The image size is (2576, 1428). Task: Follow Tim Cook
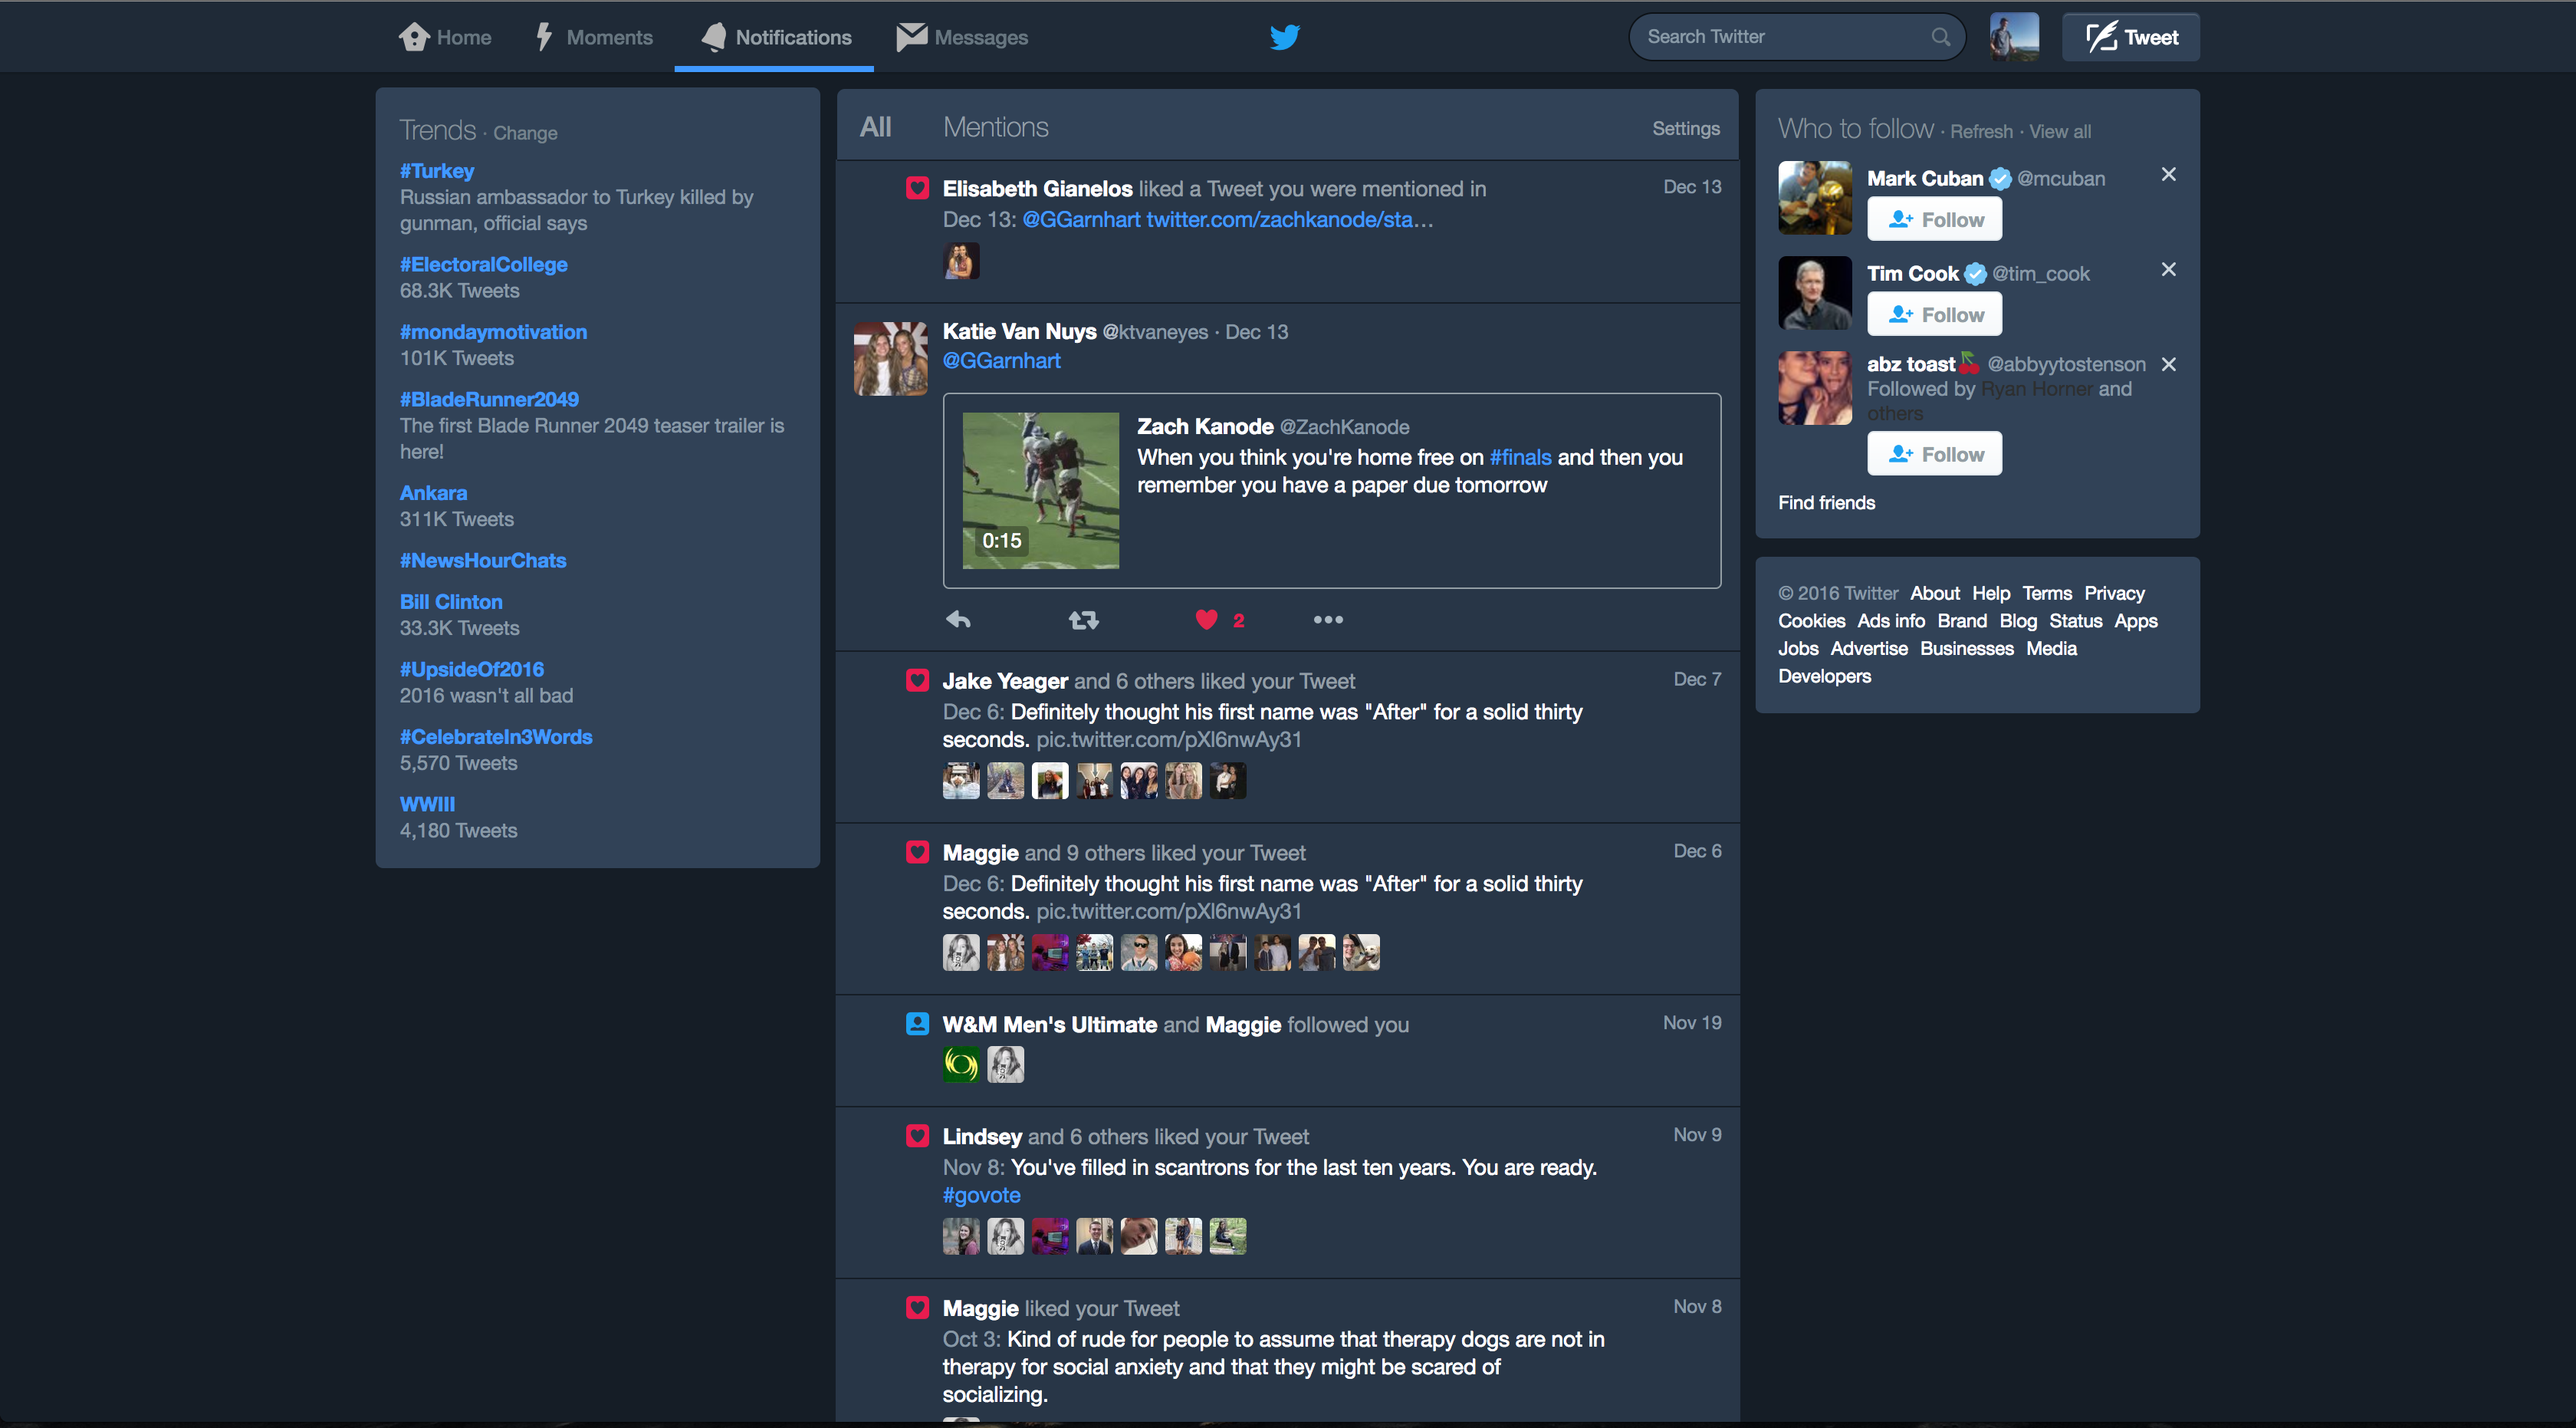click(1934, 315)
